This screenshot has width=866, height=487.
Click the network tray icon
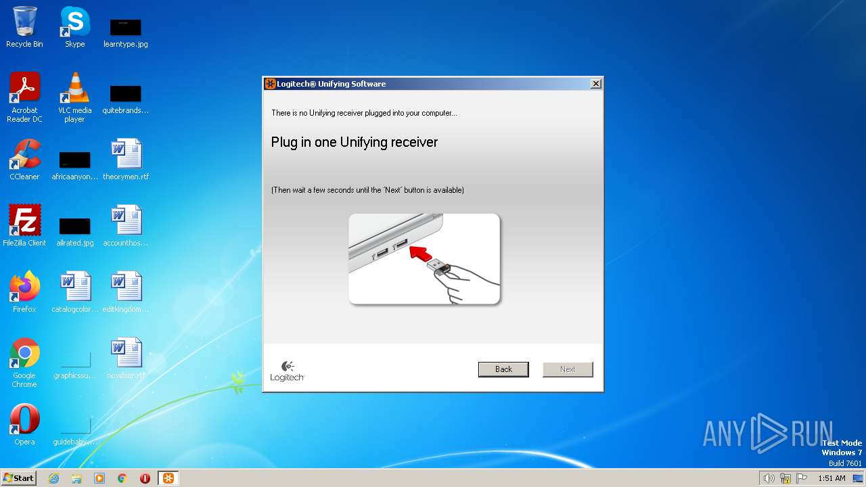[x=785, y=478]
